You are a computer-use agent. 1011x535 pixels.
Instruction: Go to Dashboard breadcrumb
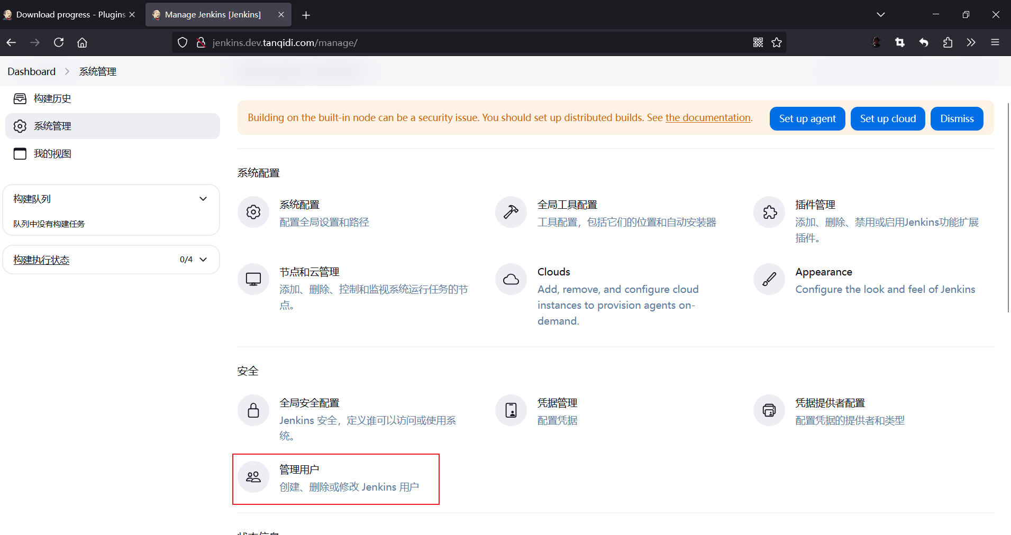click(x=31, y=71)
